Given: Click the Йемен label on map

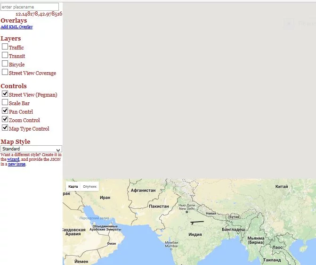Looking at the screenshot, I should (x=81, y=262).
